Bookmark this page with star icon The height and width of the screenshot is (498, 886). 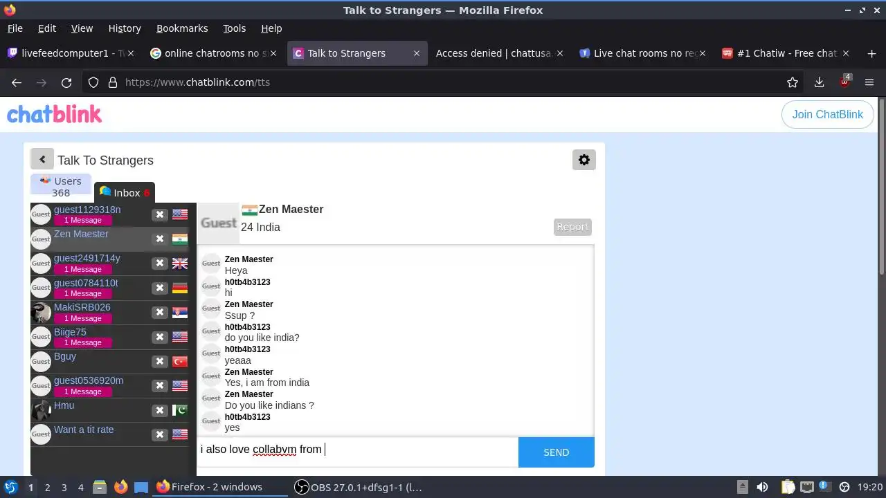tap(793, 82)
